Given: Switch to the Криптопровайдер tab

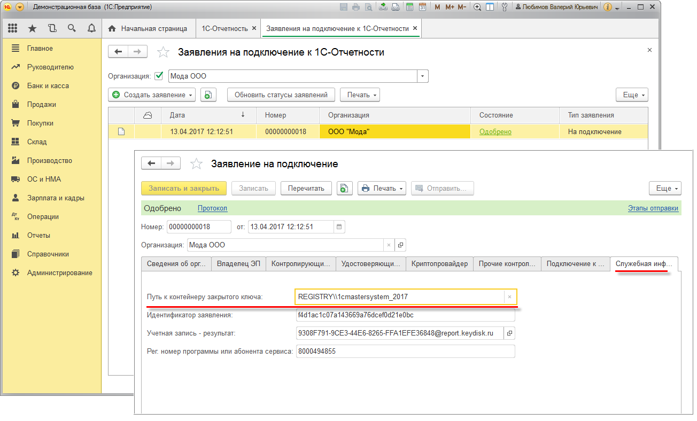Looking at the screenshot, I should click(439, 264).
